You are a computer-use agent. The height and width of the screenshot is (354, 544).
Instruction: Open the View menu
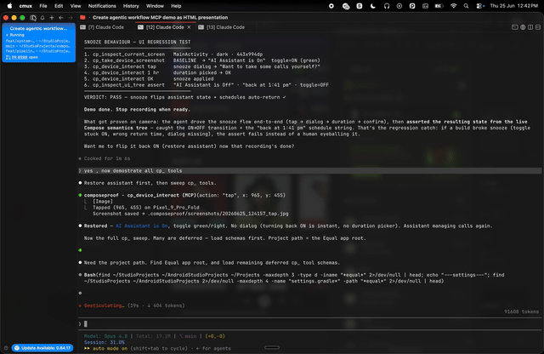pos(76,6)
